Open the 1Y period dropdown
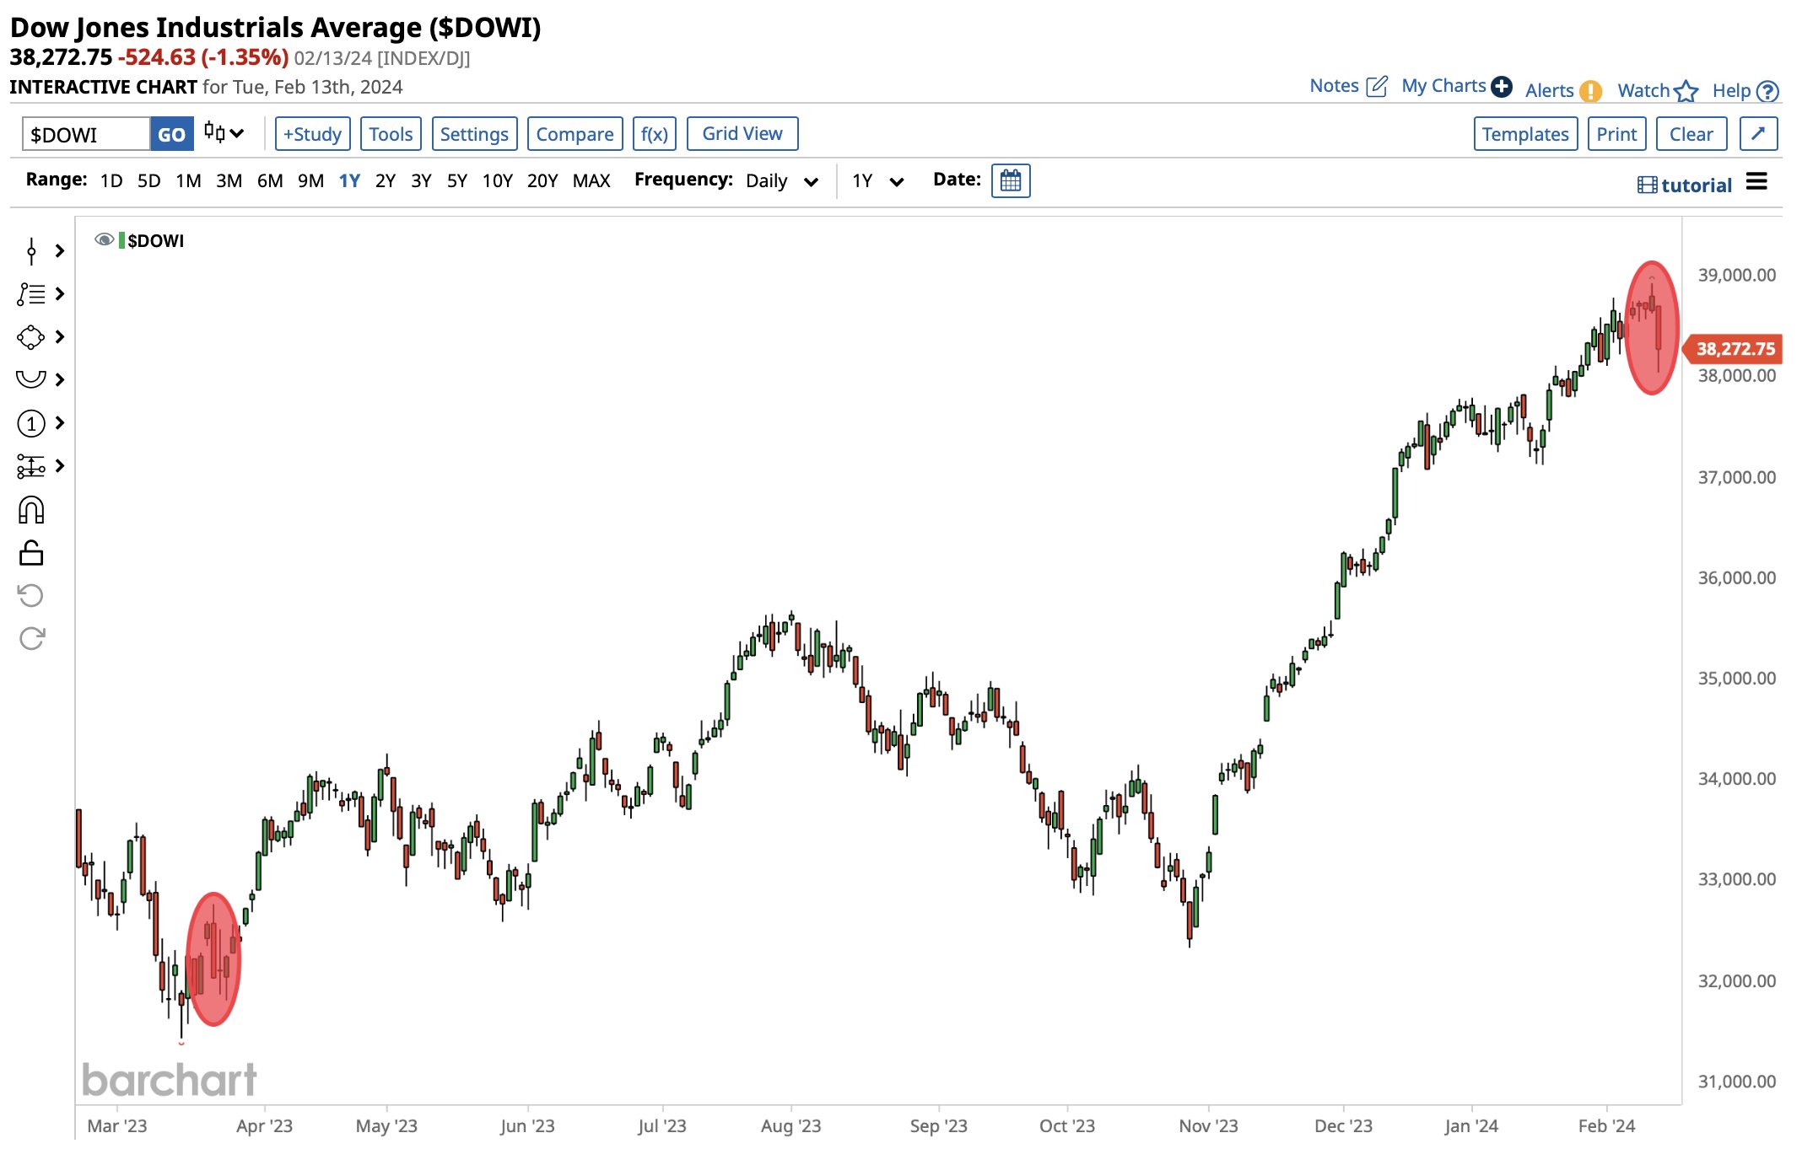This screenshot has width=1802, height=1165. coord(877,181)
